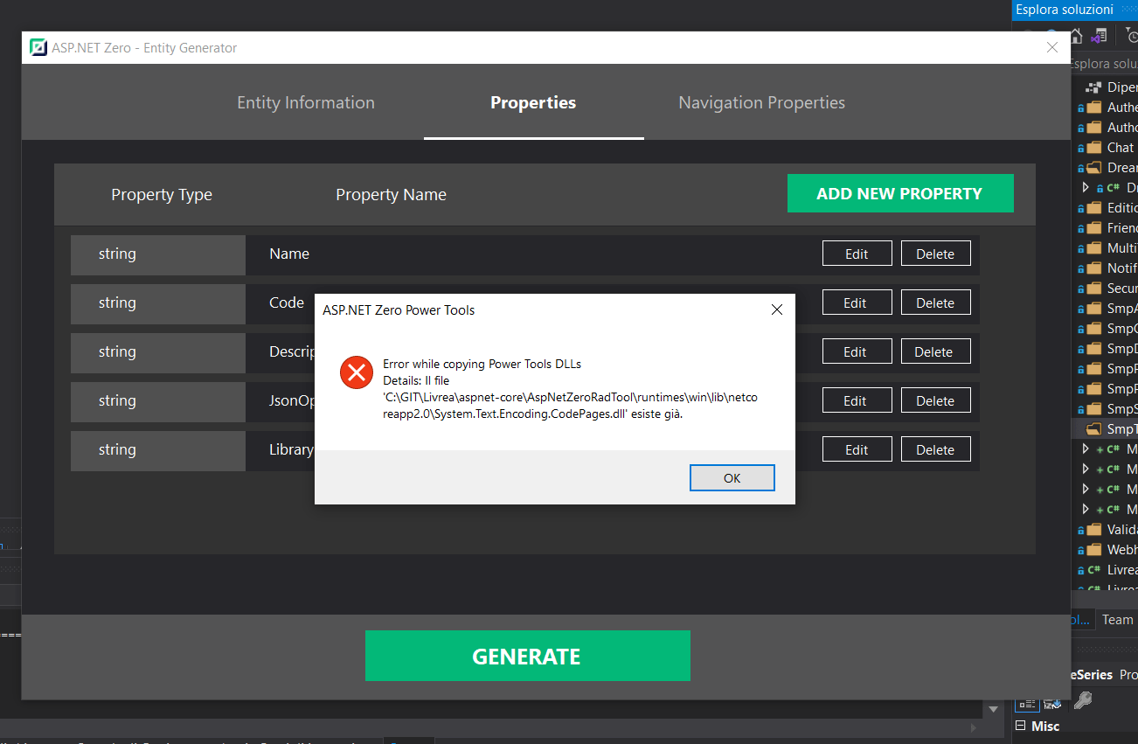
Task: Click the 'Name' property name text
Action: click(x=289, y=254)
